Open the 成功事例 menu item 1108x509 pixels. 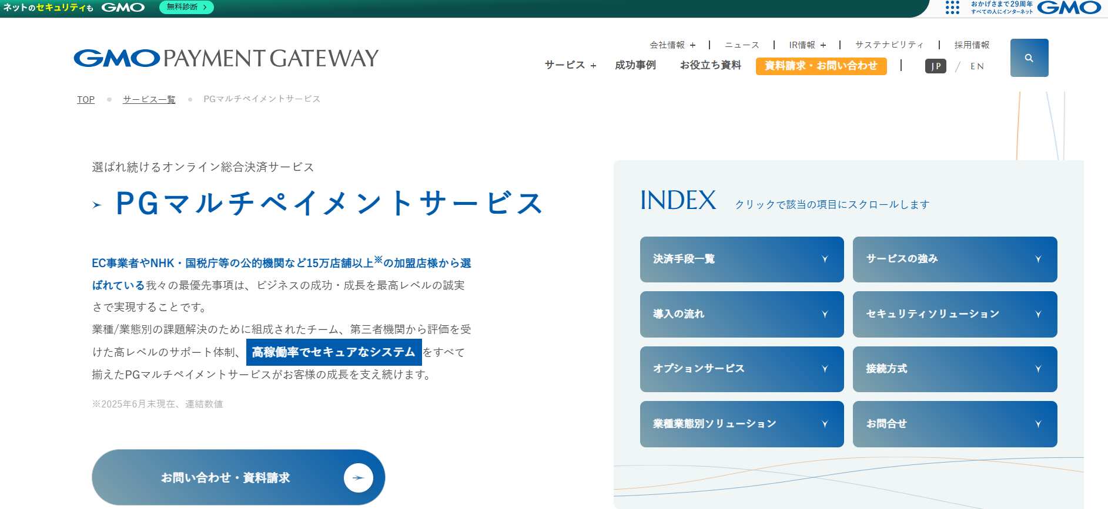pyautogui.click(x=635, y=65)
